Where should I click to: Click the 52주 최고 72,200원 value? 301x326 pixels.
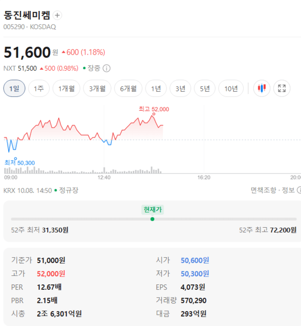[x=283, y=230]
